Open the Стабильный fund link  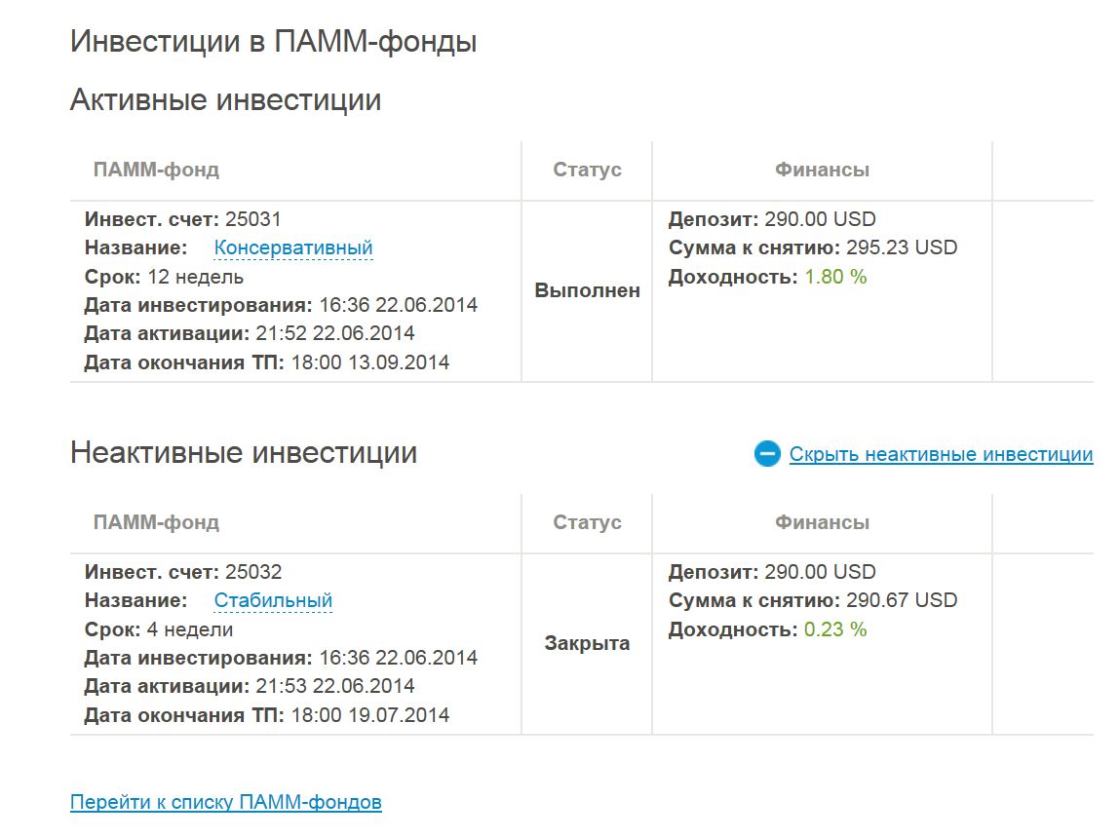tap(274, 600)
